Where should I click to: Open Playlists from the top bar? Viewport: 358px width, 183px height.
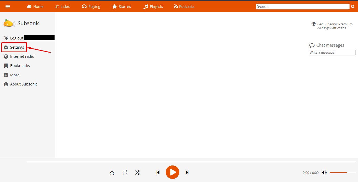(153, 7)
